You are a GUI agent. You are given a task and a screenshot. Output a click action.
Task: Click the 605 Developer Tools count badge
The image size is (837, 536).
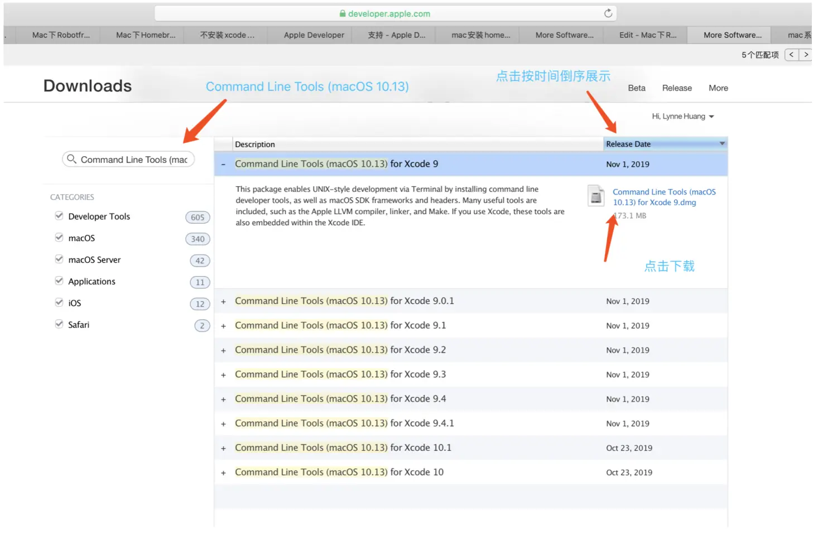click(x=198, y=218)
